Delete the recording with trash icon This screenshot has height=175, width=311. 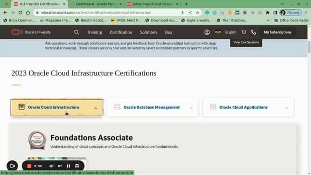77,166
